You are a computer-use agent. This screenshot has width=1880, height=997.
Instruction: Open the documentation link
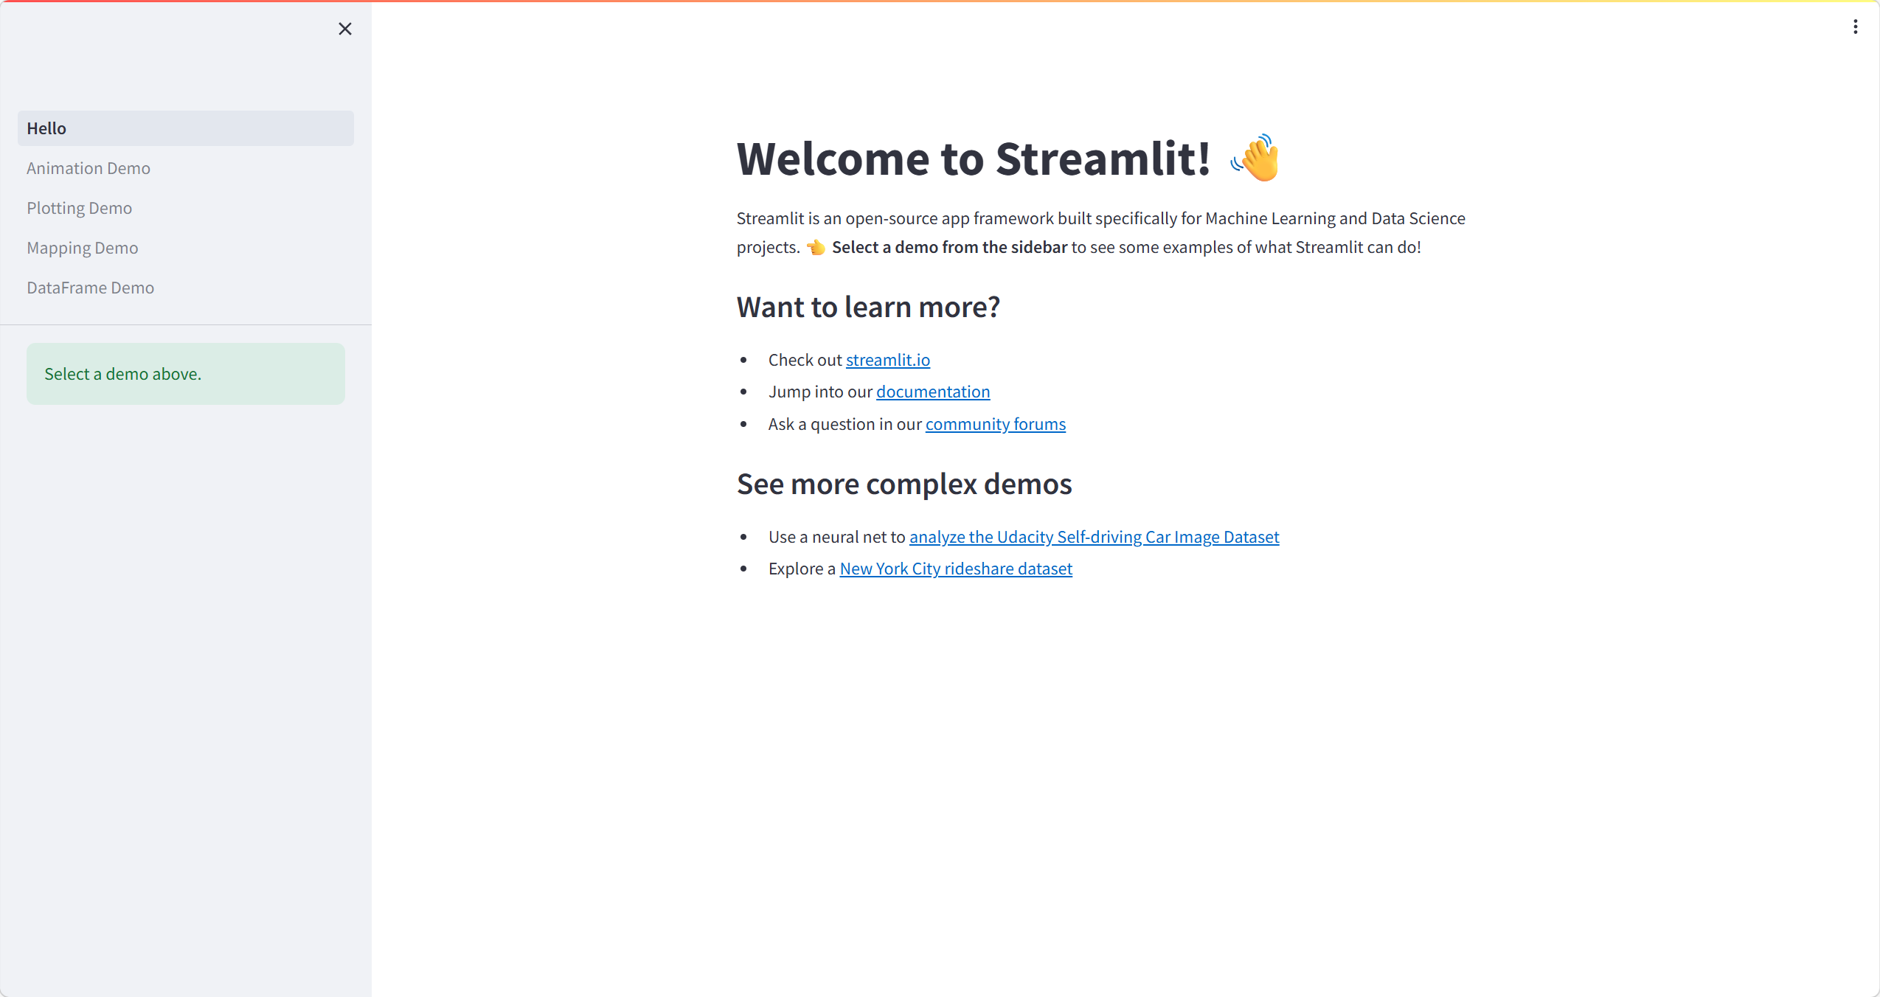click(x=932, y=392)
